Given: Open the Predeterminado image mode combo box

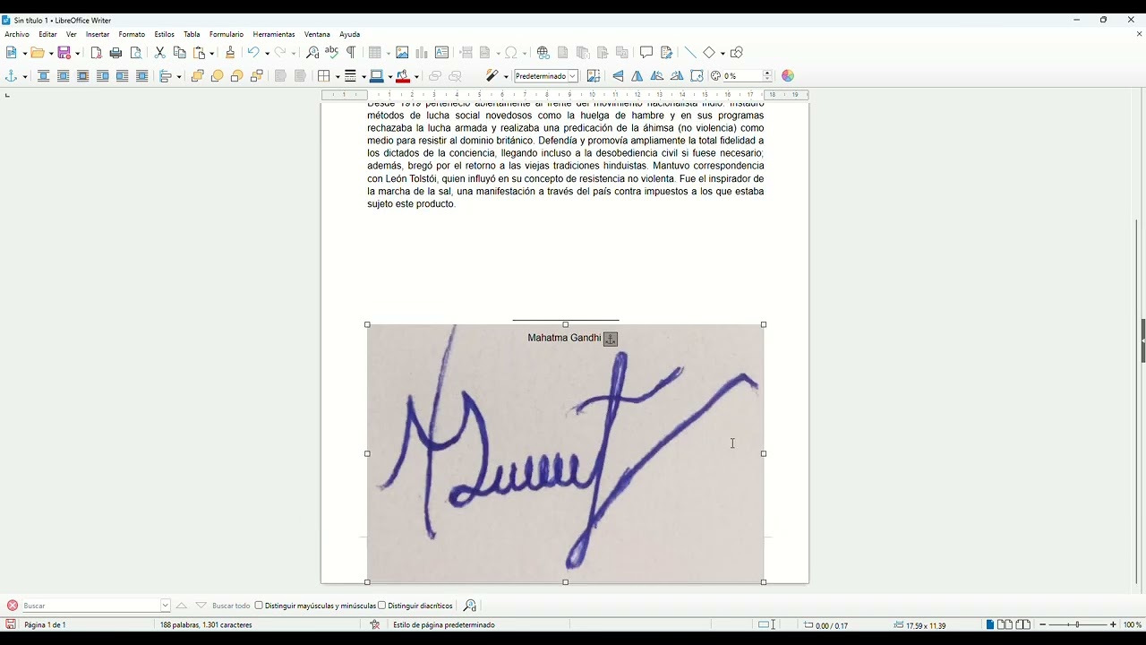Looking at the screenshot, I should click(546, 76).
